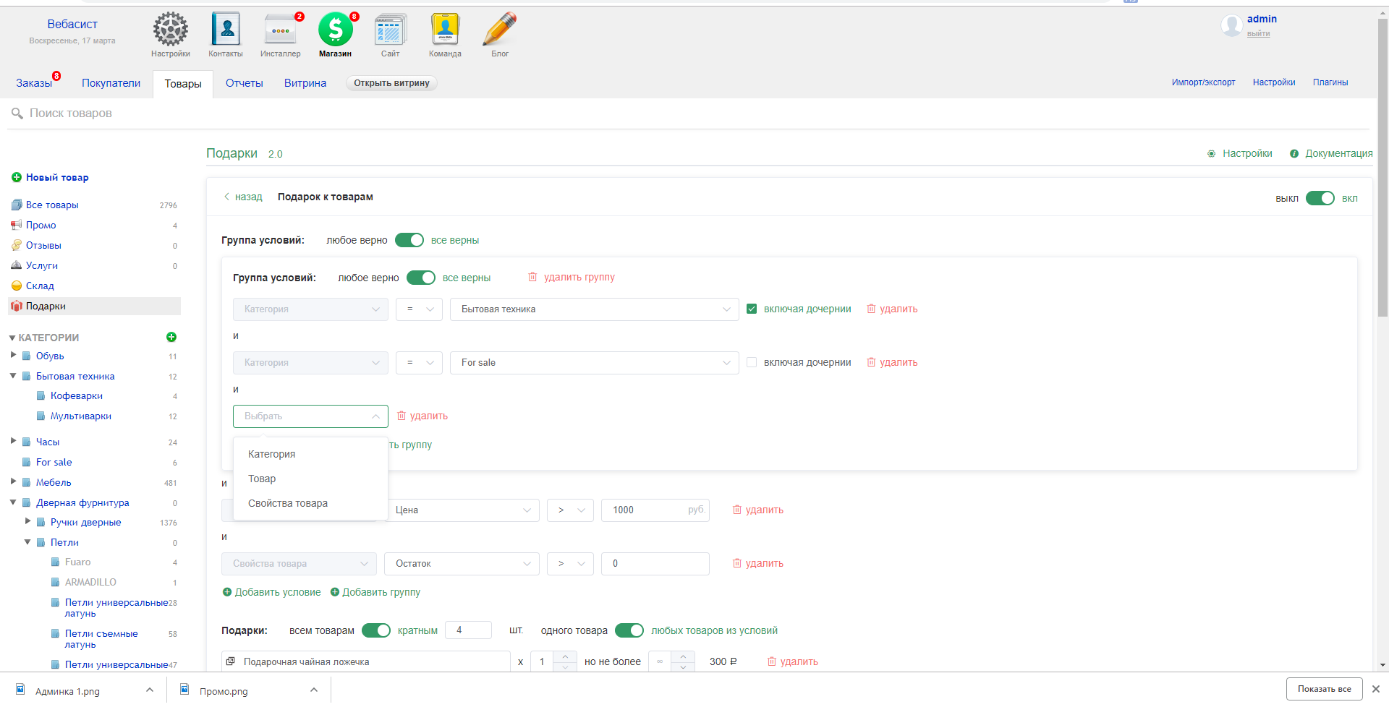Screen dimensions: 1389x707
Task: Open the Документация link
Action: point(1332,153)
